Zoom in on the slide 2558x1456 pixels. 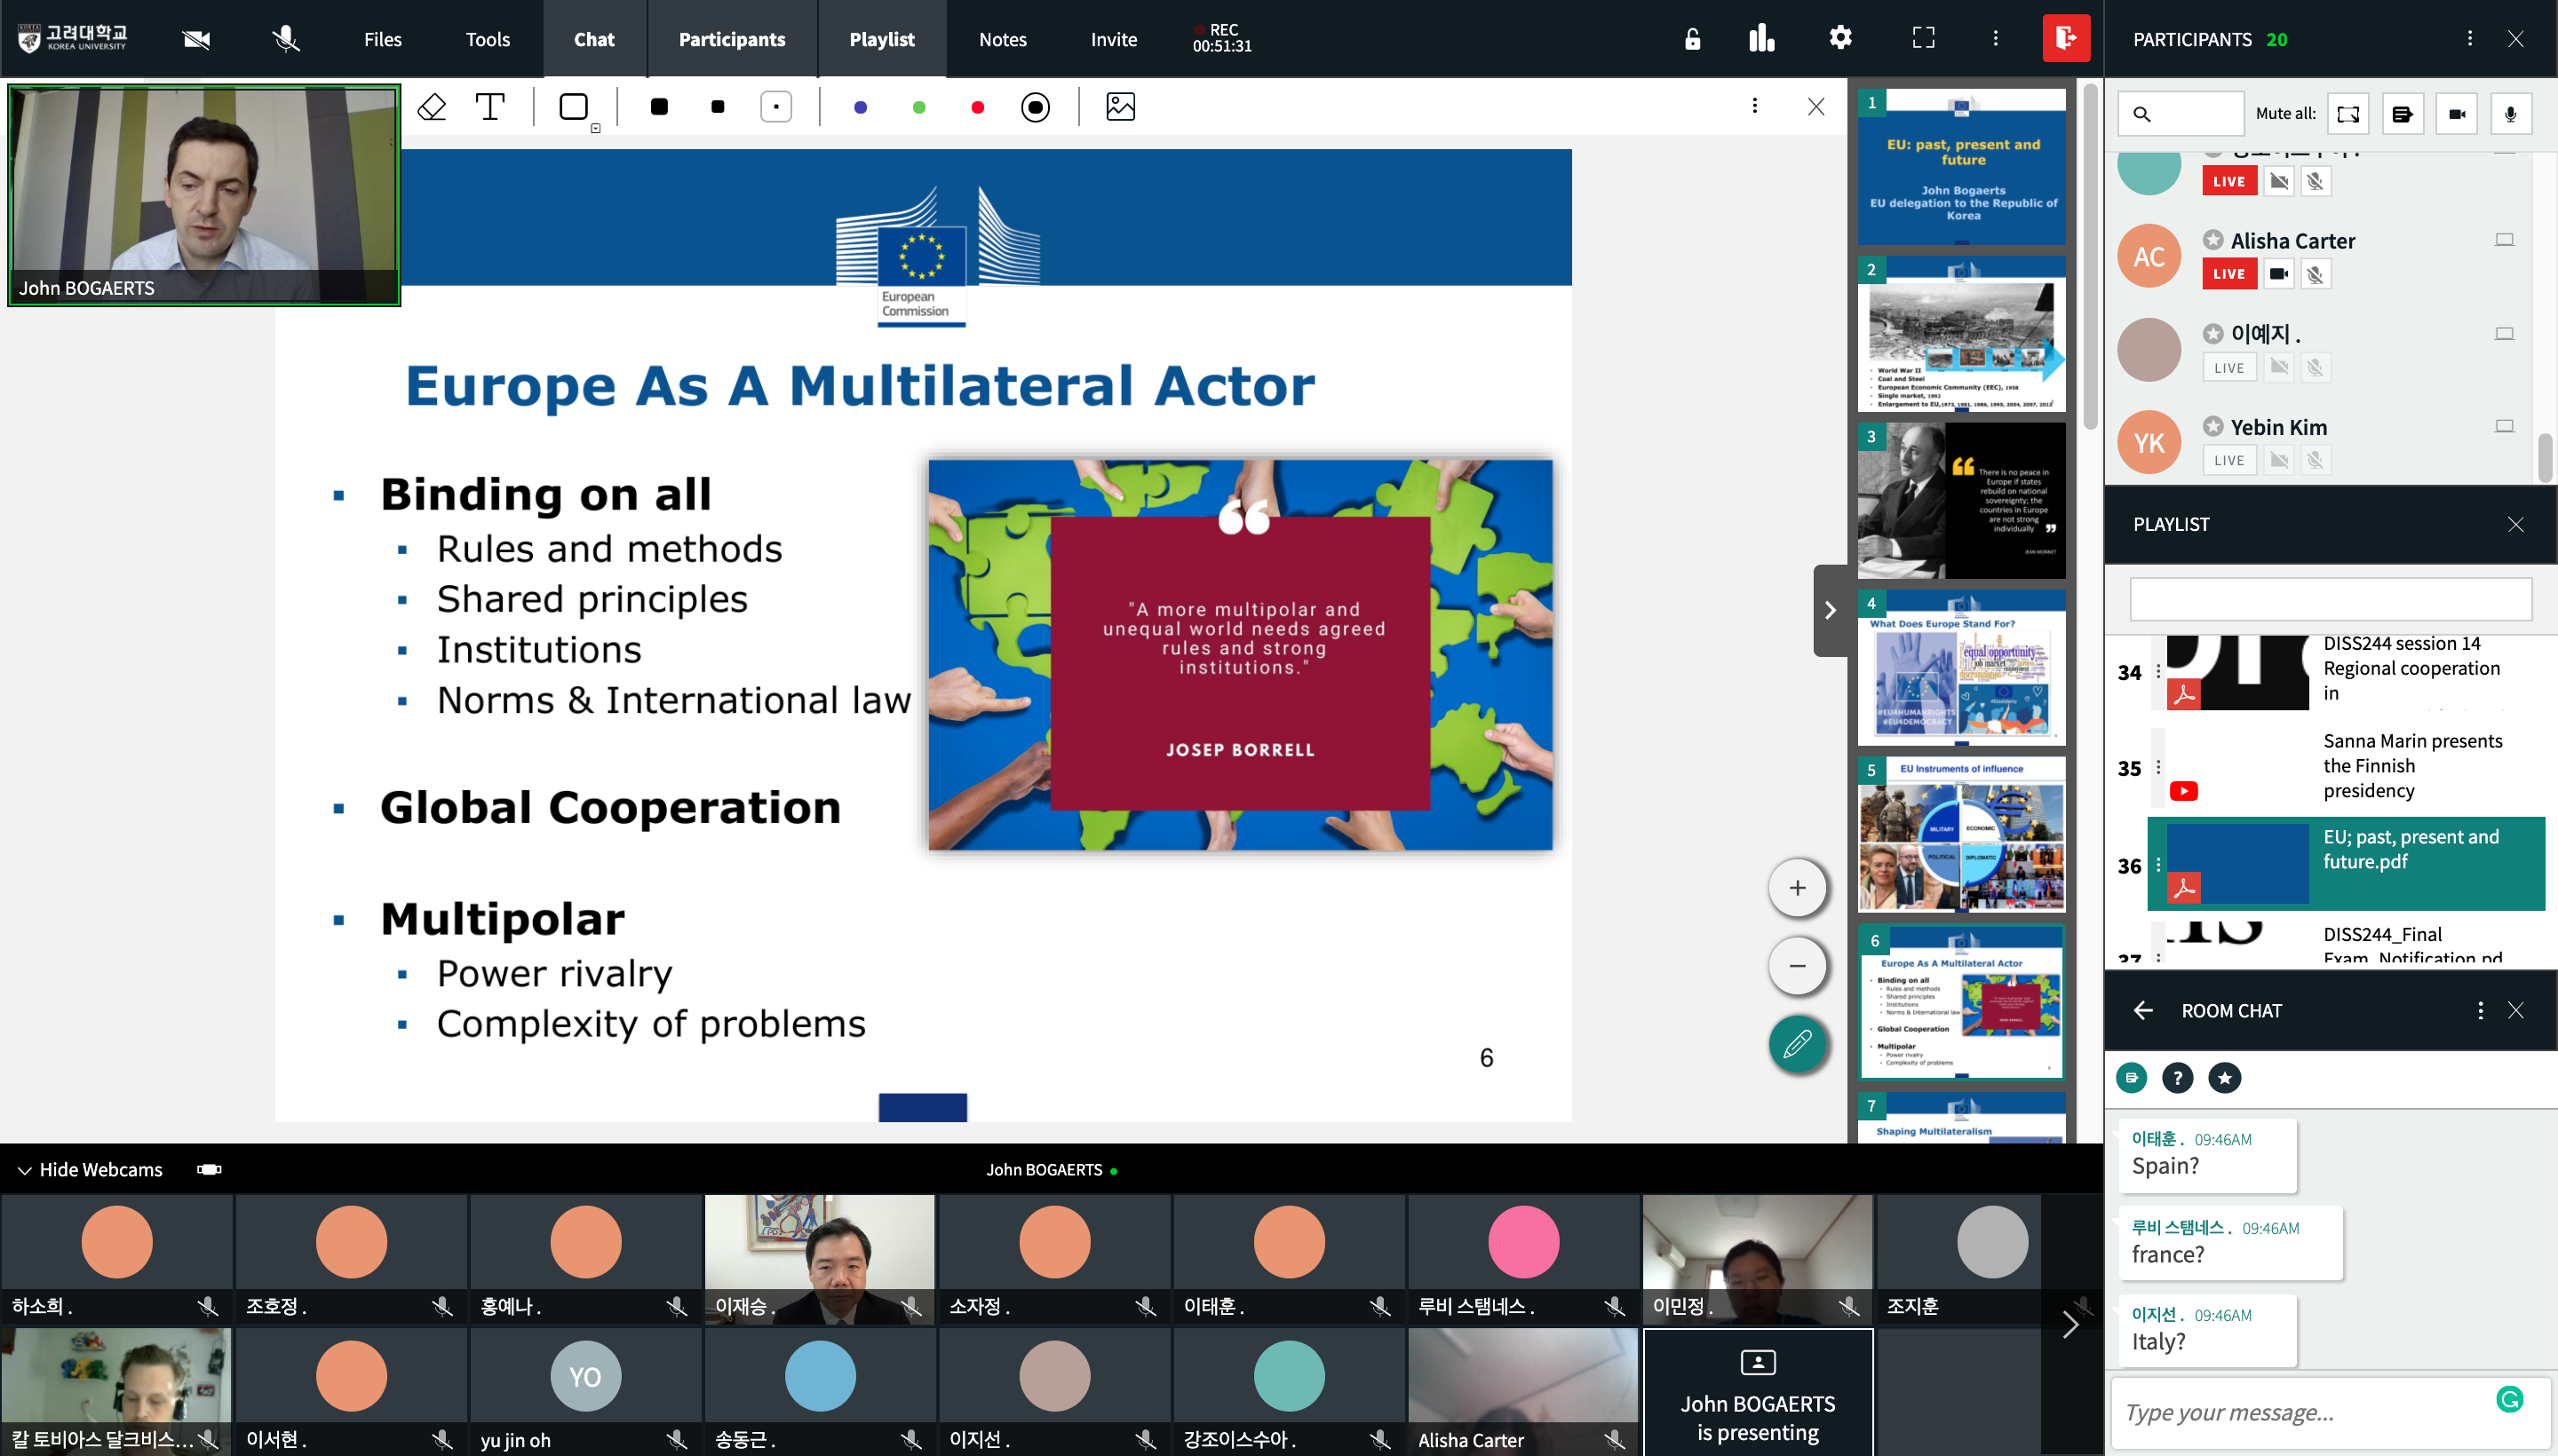point(1798,888)
